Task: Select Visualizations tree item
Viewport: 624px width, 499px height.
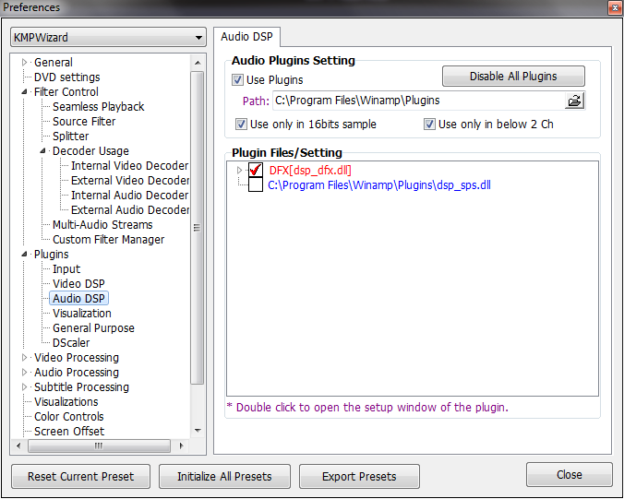Action: (66, 401)
